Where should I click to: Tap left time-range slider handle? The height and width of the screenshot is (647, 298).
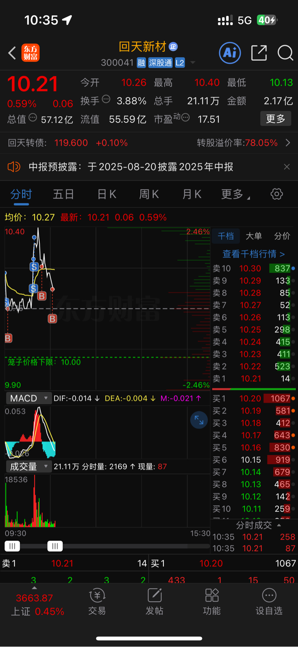12,546
